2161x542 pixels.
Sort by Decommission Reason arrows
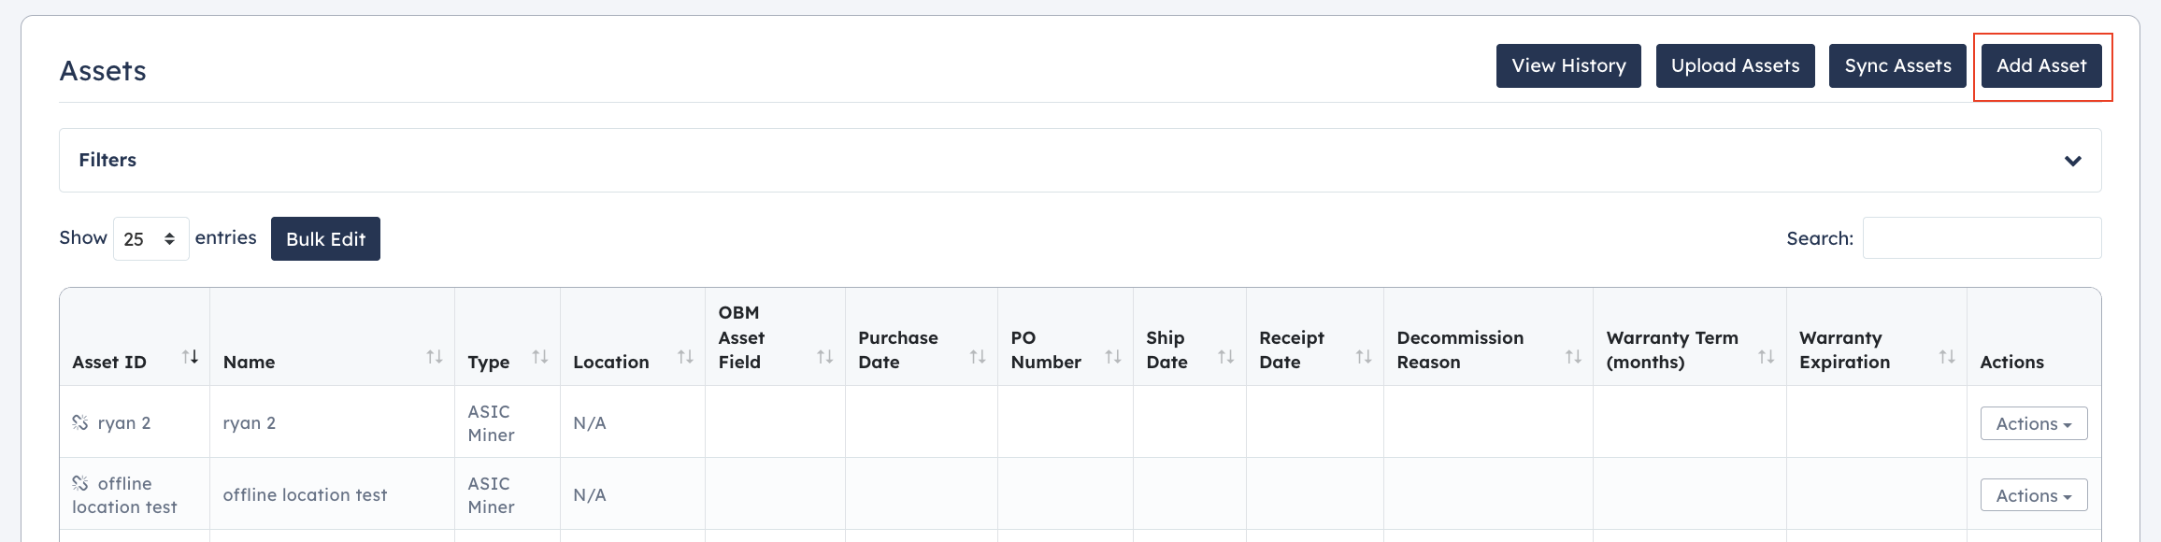(1573, 357)
